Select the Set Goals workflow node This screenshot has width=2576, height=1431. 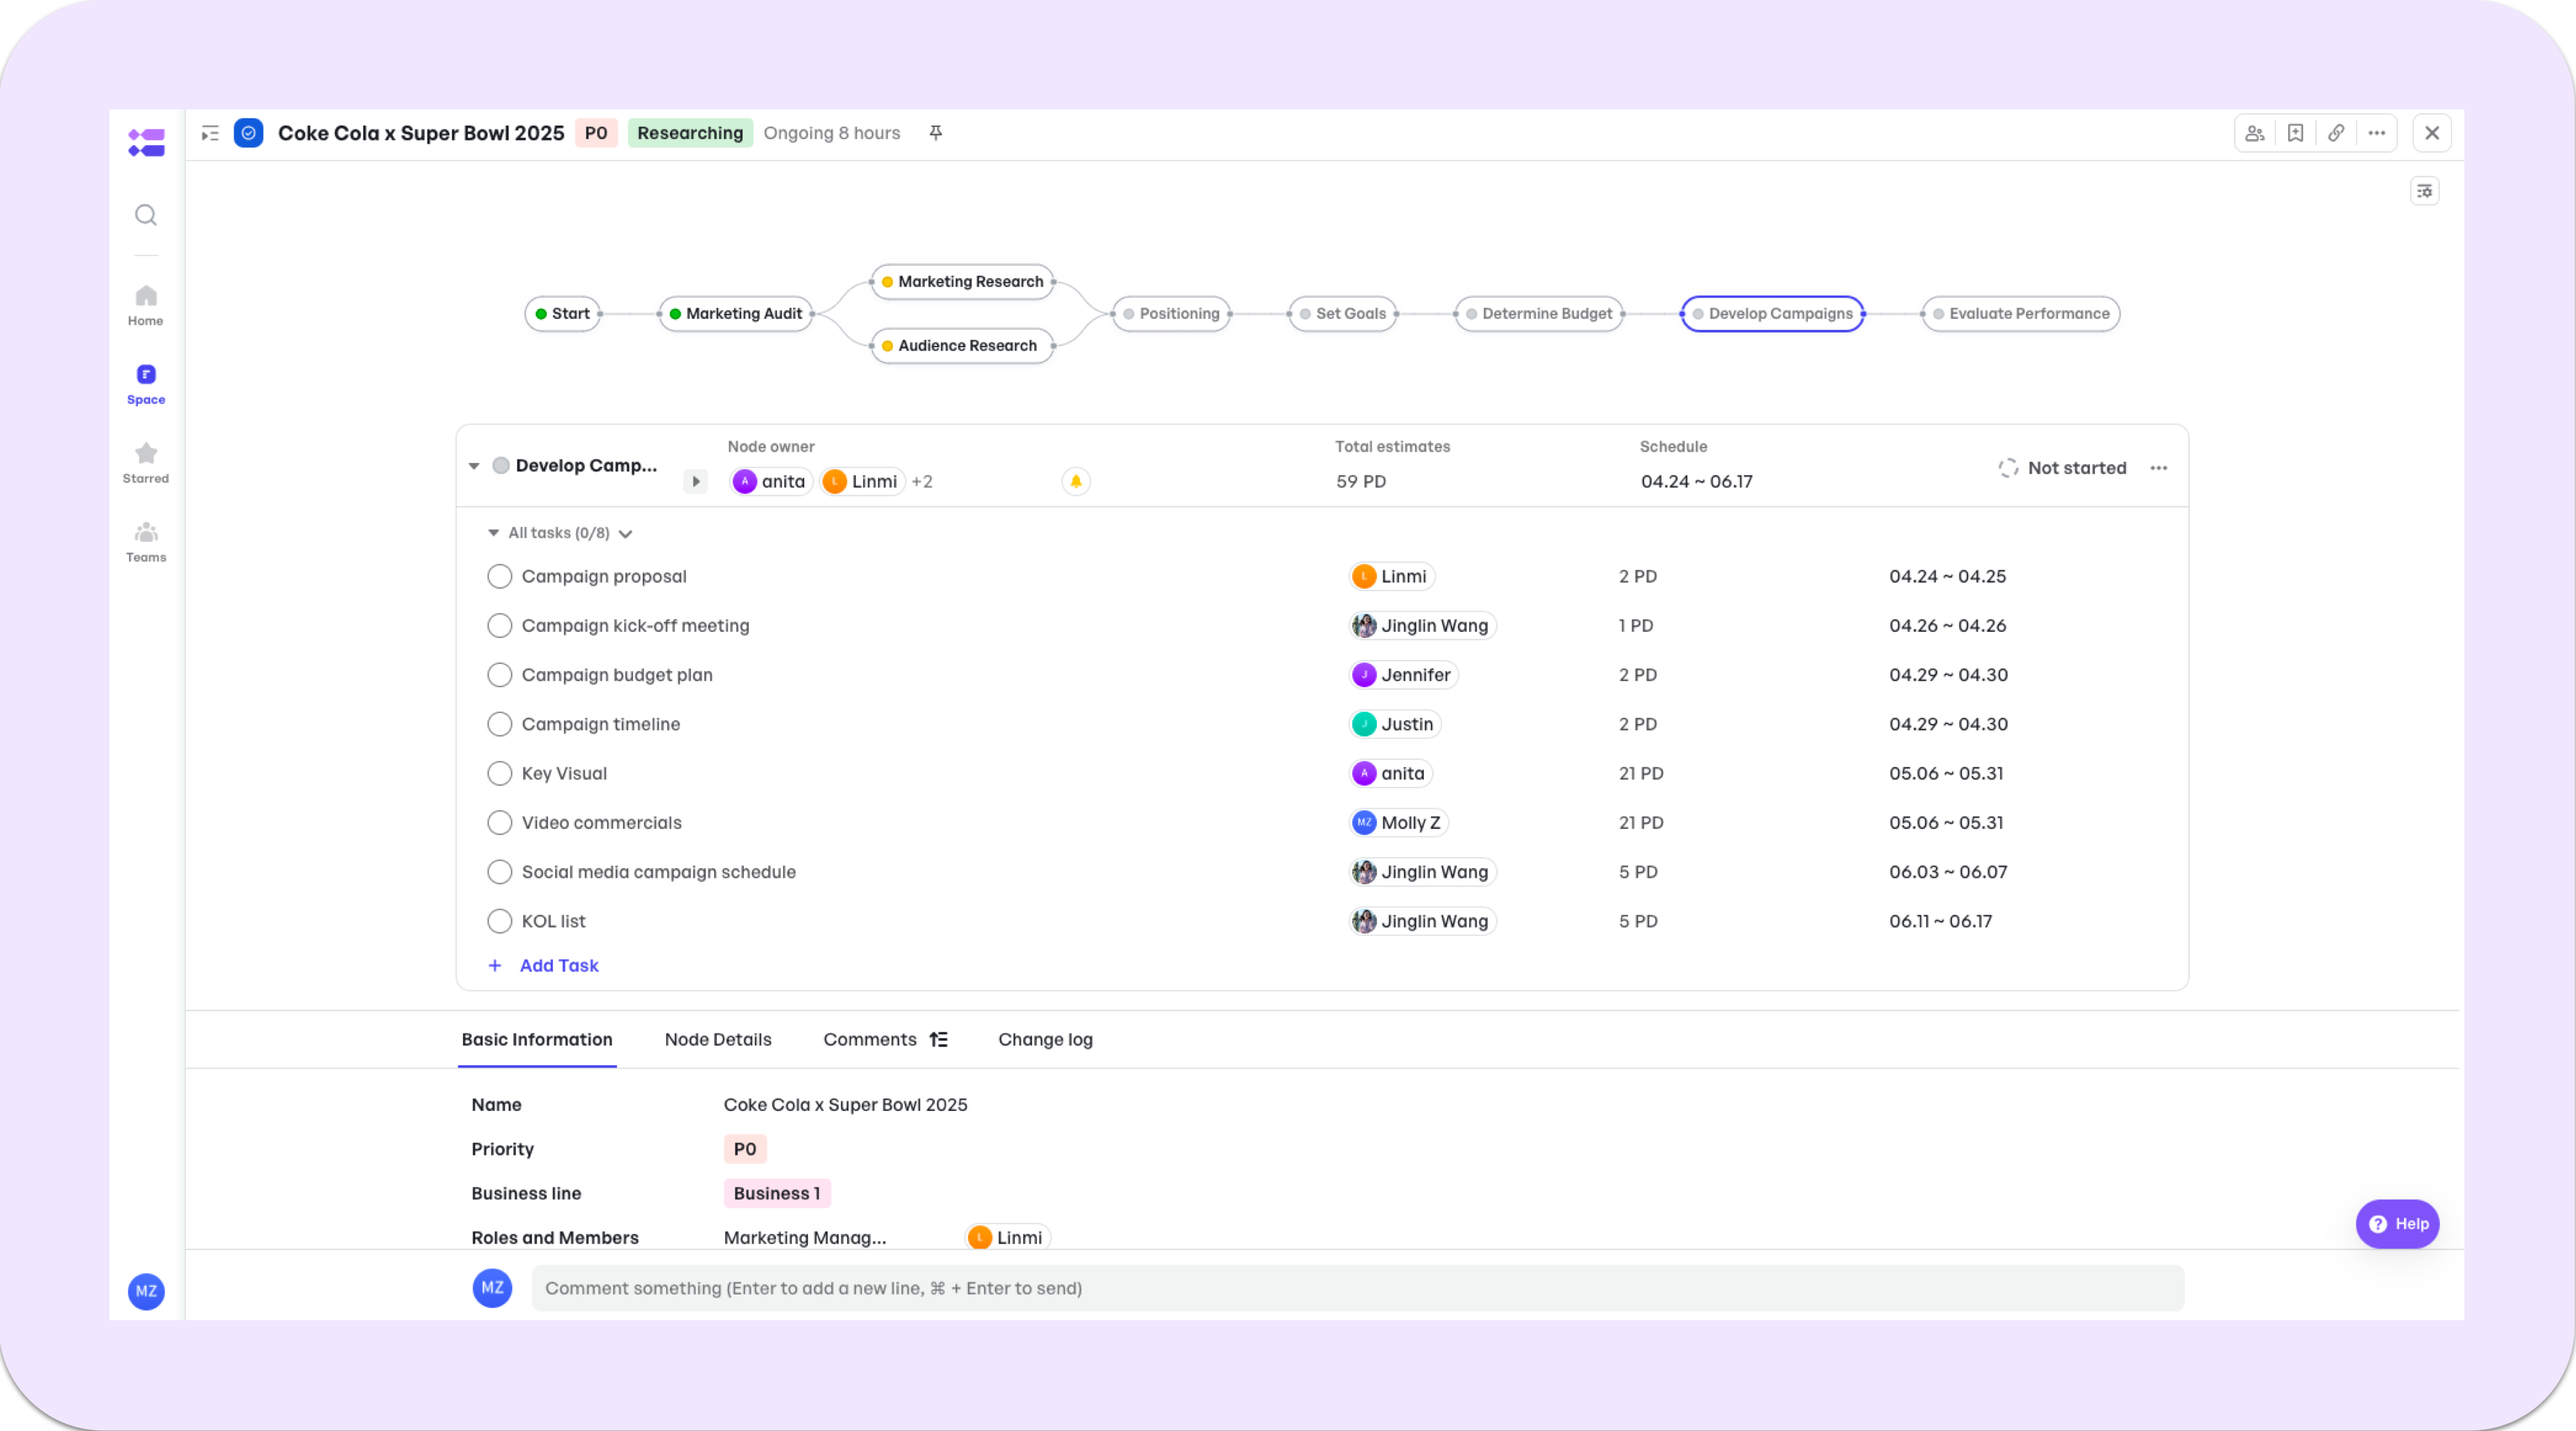point(1342,313)
